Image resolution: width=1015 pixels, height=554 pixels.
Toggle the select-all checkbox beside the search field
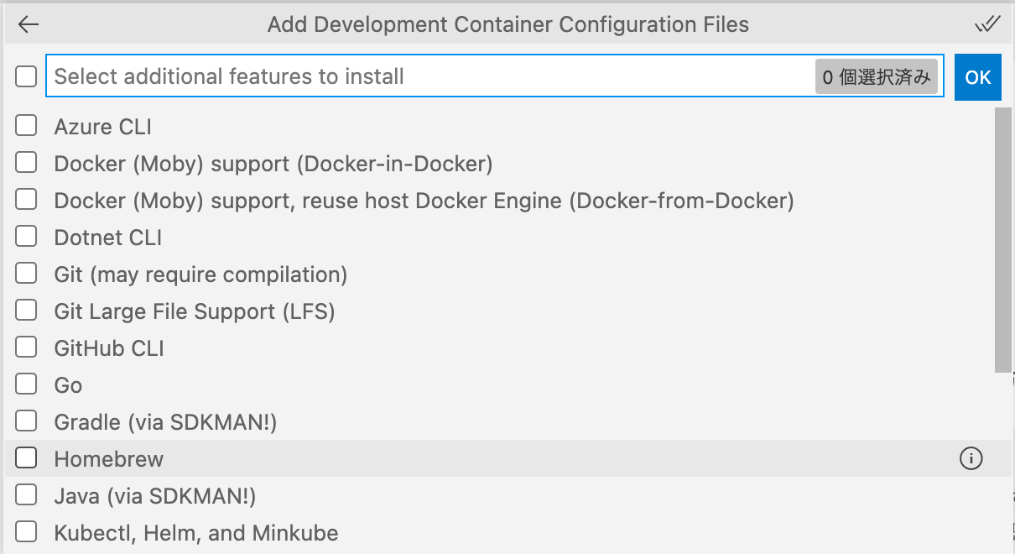[x=26, y=77]
